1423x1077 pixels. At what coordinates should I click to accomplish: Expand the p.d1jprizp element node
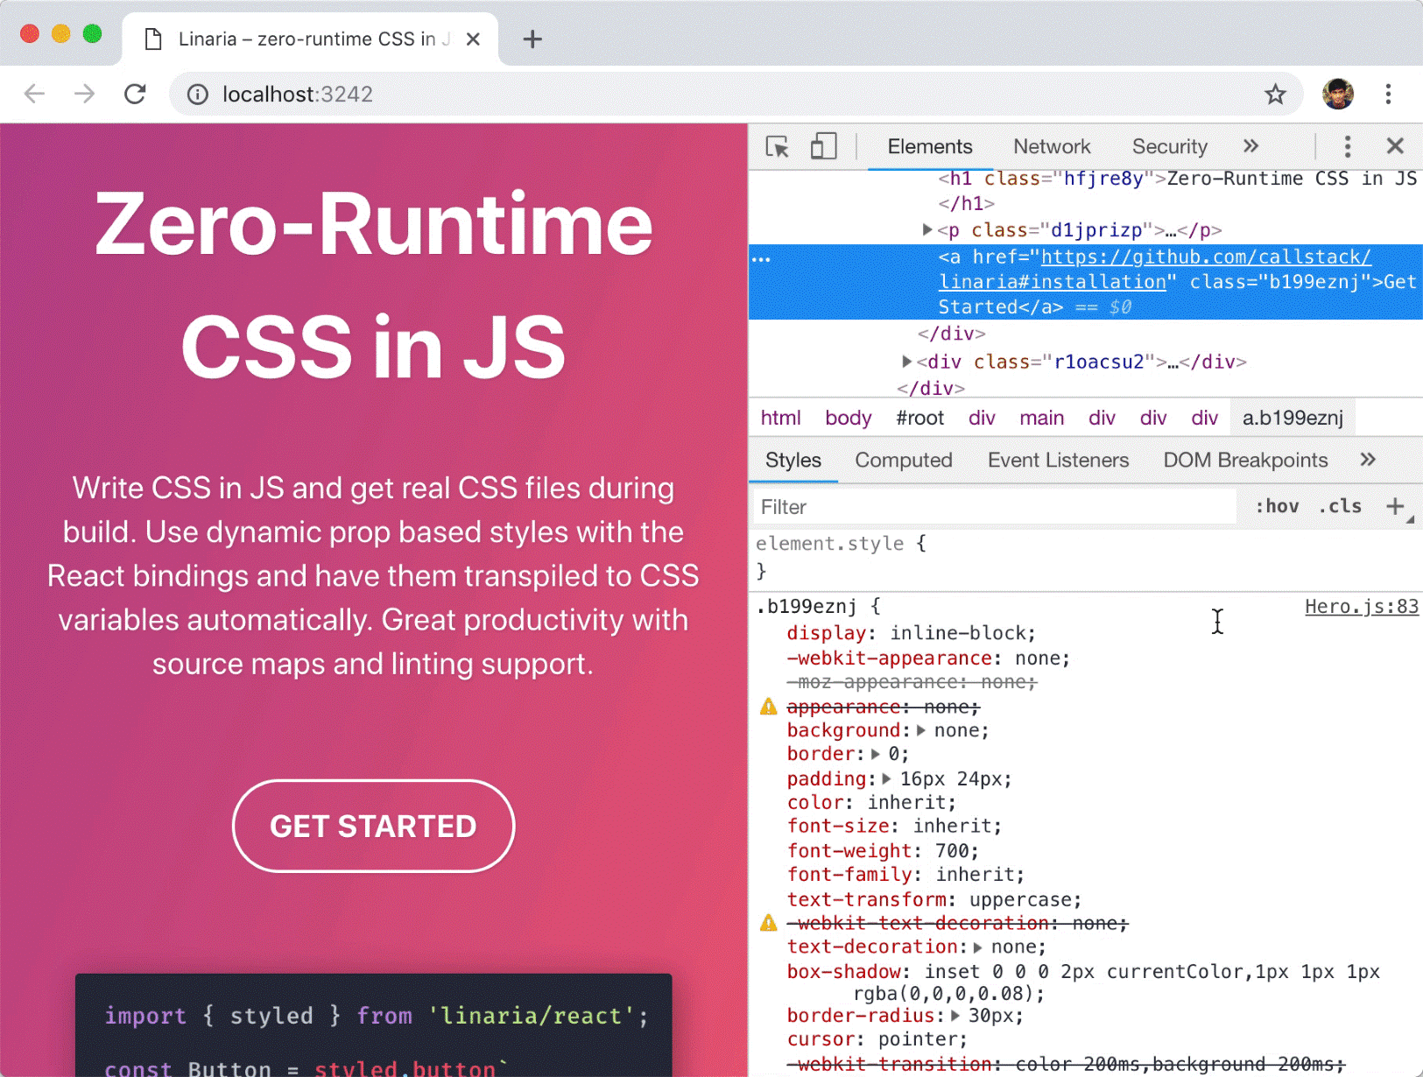tap(926, 229)
